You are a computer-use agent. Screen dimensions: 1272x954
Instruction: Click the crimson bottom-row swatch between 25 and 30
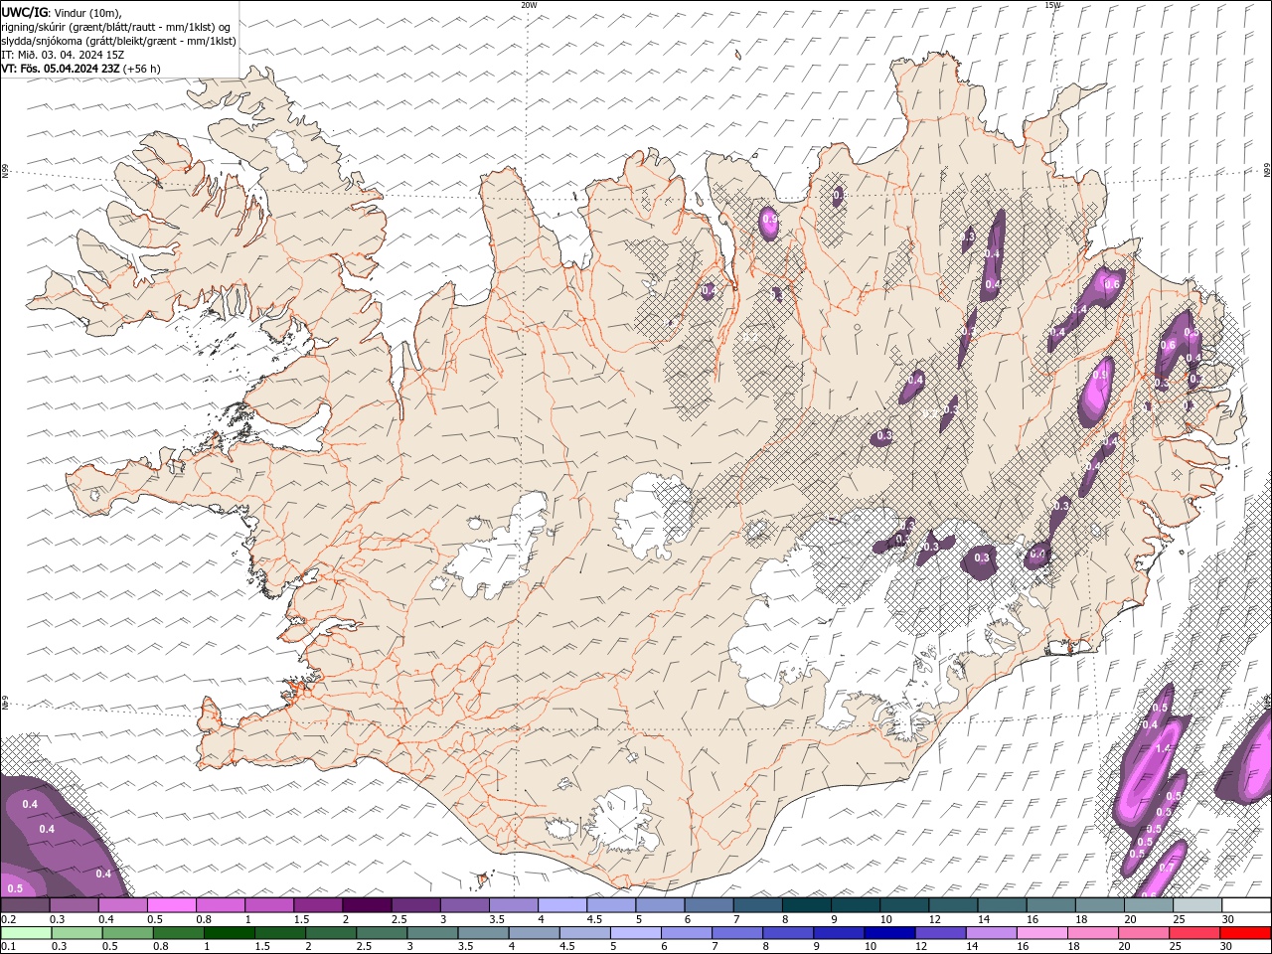1193,933
